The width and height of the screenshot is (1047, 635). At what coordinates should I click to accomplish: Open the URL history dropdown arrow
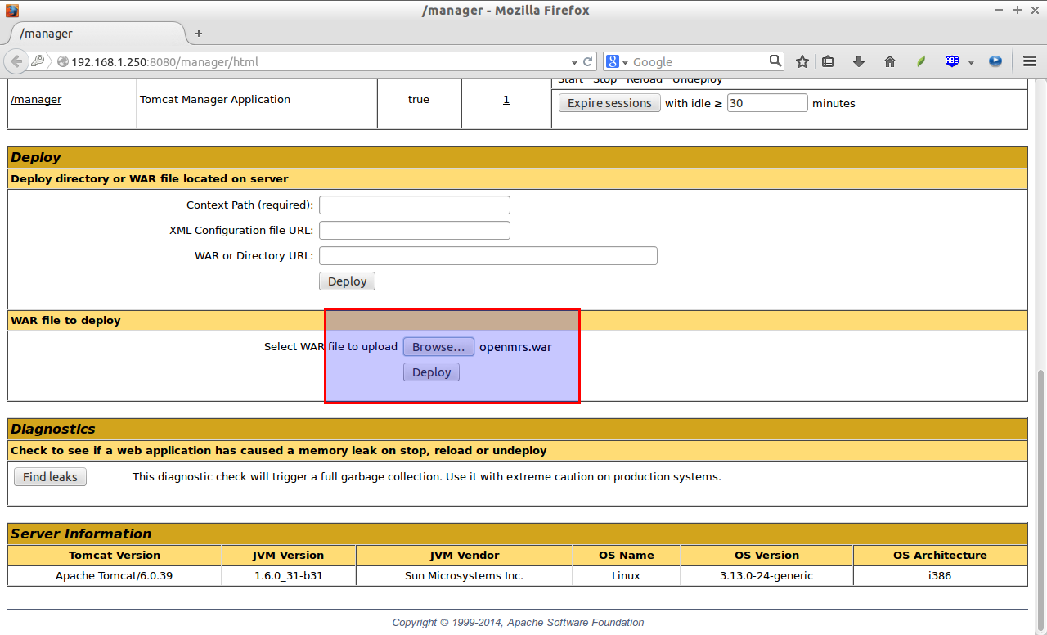pos(574,62)
